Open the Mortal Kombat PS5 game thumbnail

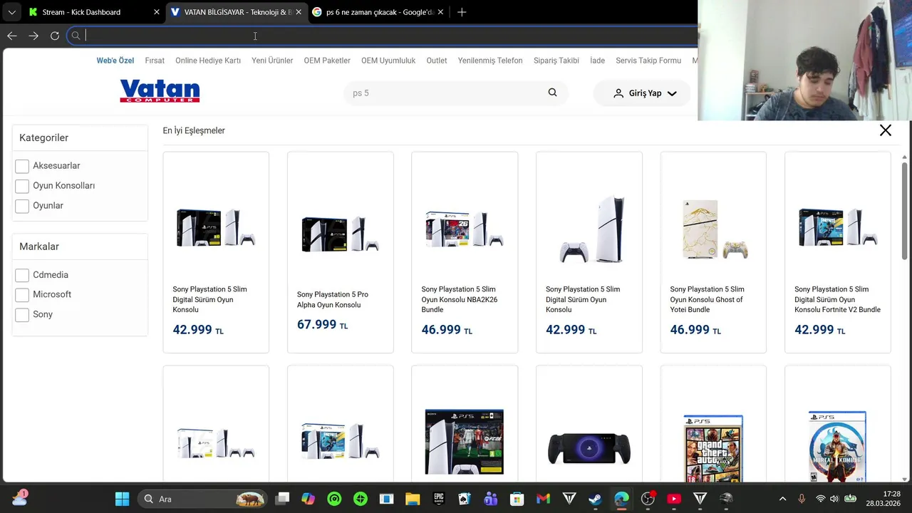click(x=837, y=447)
